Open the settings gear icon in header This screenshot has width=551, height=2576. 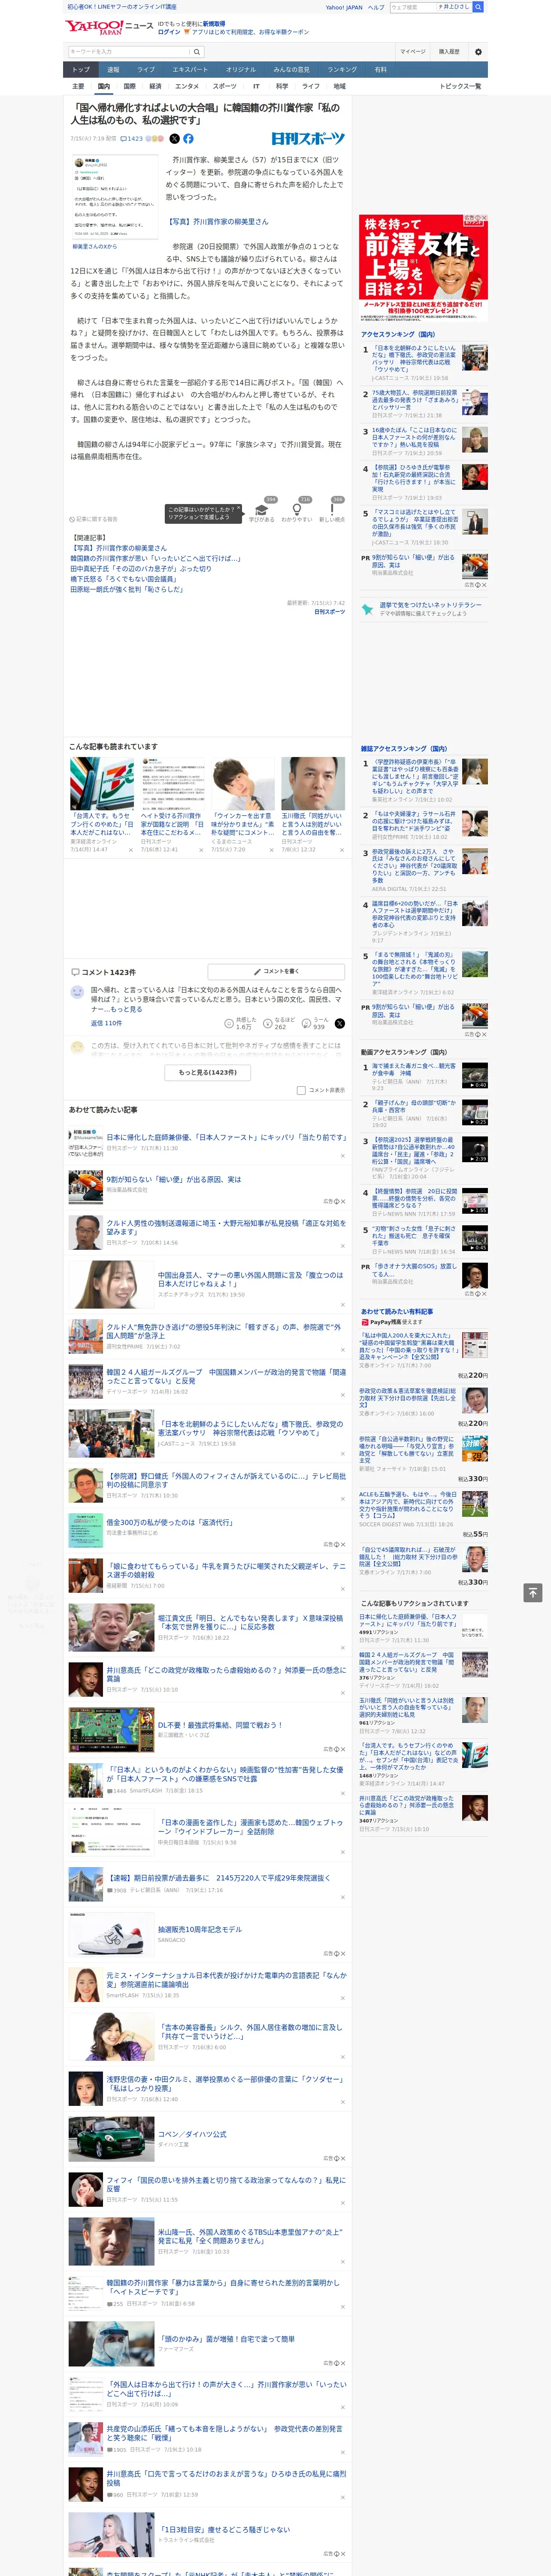tap(477, 52)
